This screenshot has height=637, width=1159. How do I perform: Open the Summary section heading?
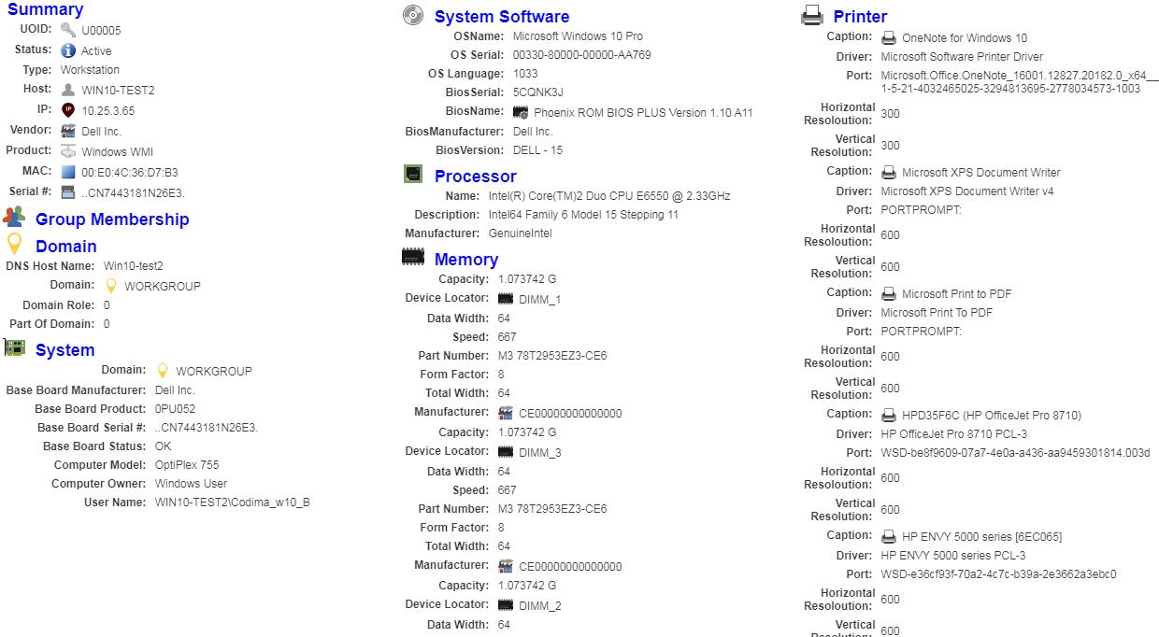45,9
